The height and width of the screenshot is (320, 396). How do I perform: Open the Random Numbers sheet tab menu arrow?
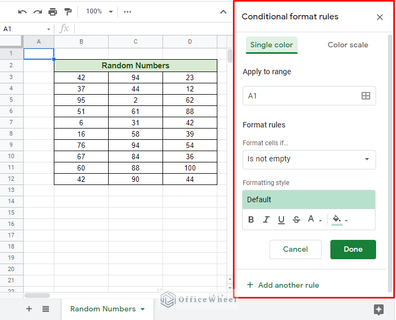[x=143, y=309]
